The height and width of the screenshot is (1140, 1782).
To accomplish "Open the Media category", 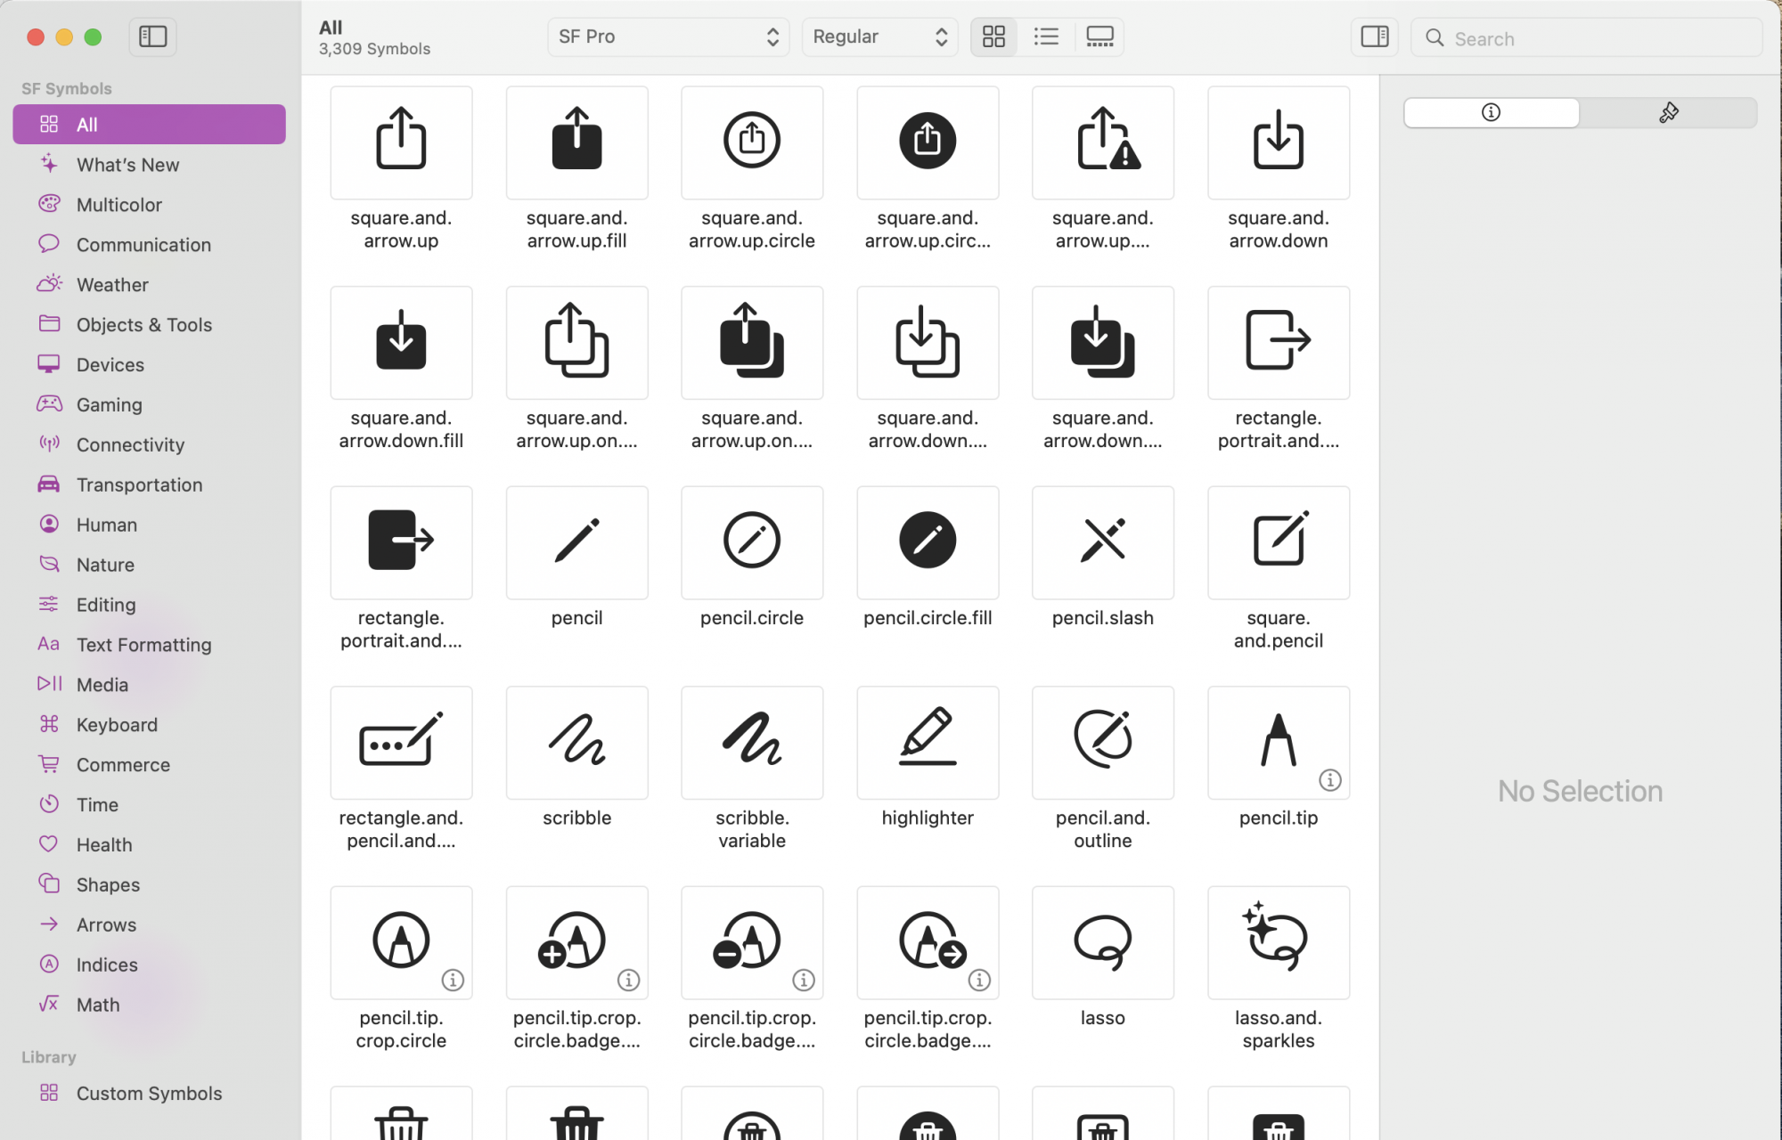I will (x=149, y=685).
